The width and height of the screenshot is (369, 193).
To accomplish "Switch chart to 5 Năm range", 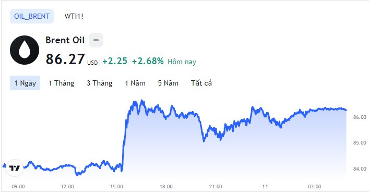I will click(x=168, y=83).
